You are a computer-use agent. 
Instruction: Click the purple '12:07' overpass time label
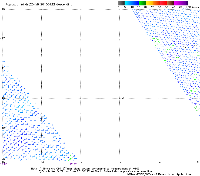tap(73, 164)
